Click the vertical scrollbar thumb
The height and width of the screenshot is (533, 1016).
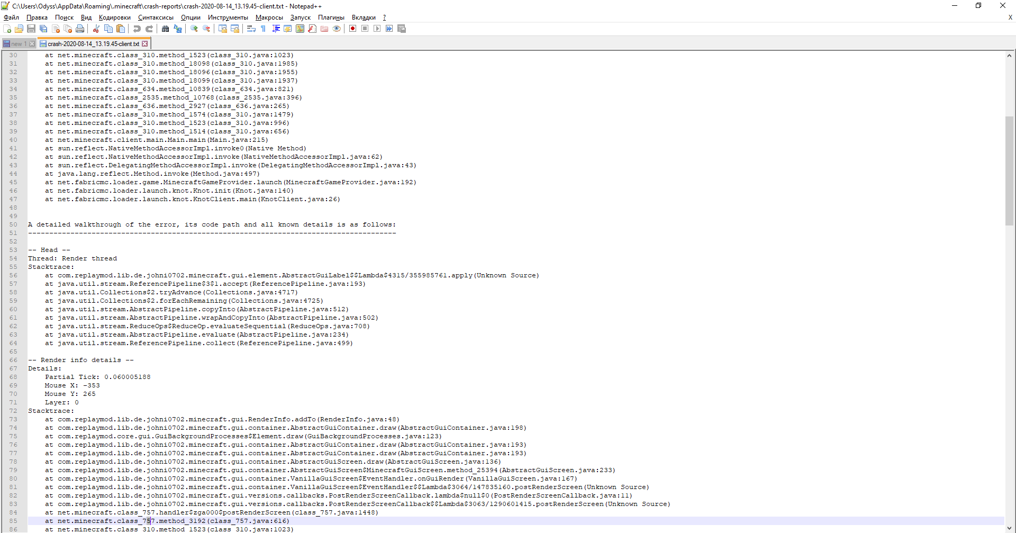[x=1010, y=170]
